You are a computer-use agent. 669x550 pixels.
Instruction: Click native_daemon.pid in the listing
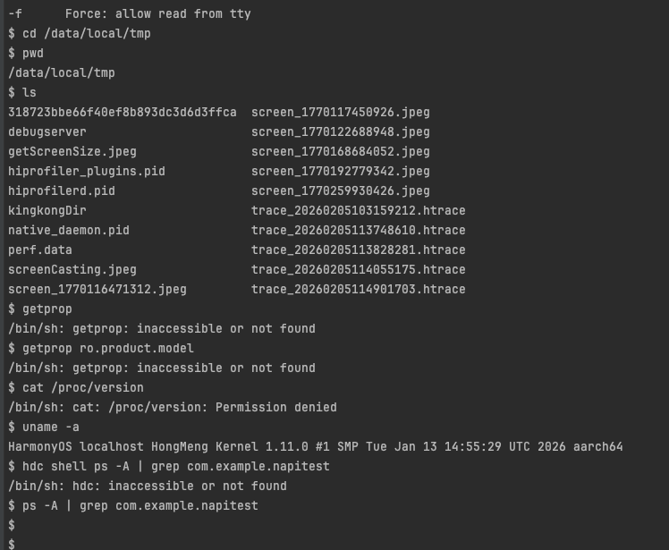[69, 230]
